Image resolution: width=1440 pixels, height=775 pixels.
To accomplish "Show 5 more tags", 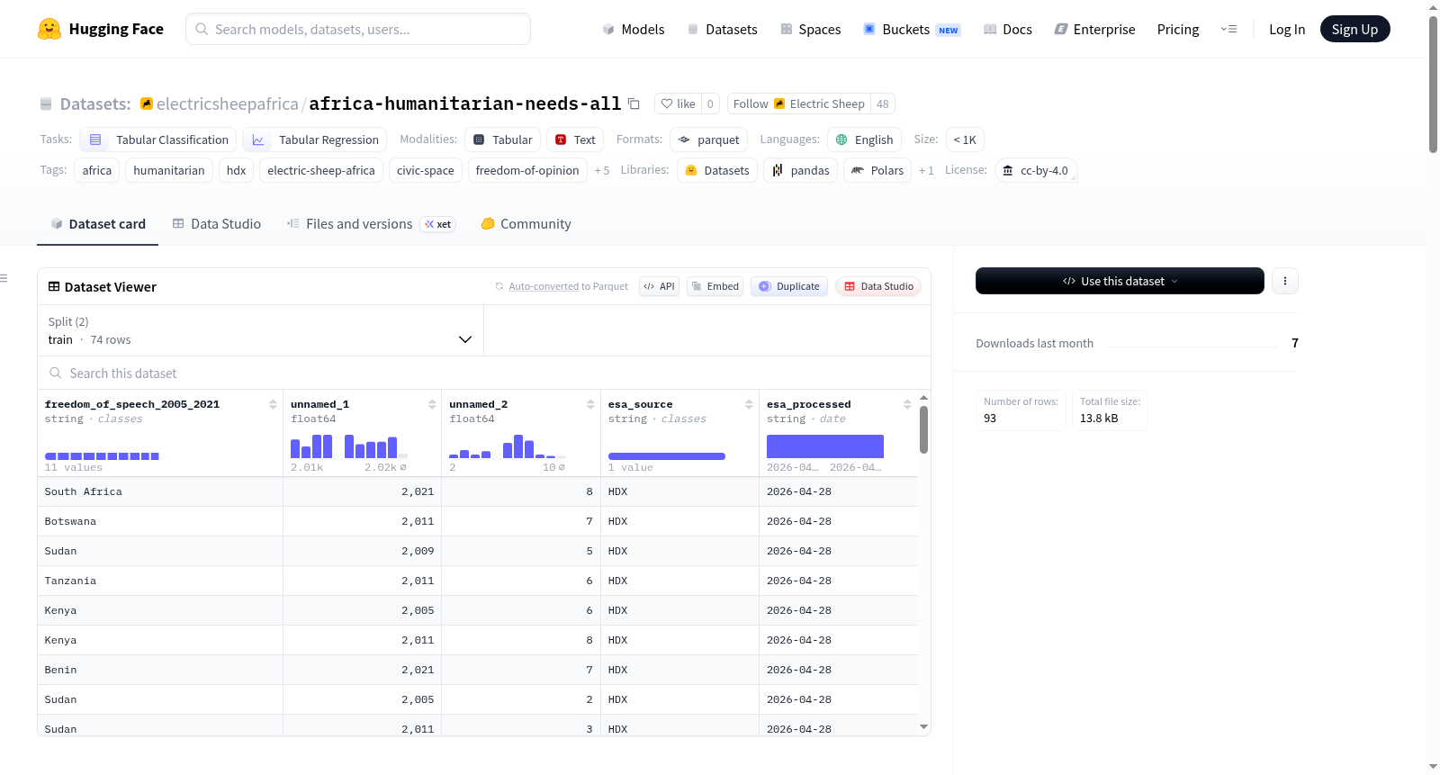I will click(x=602, y=170).
